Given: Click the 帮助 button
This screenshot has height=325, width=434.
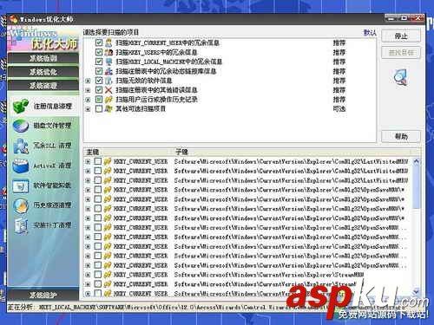Looking at the screenshot, I should 401,136.
